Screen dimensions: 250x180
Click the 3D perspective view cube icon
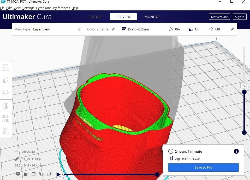tap(18, 174)
